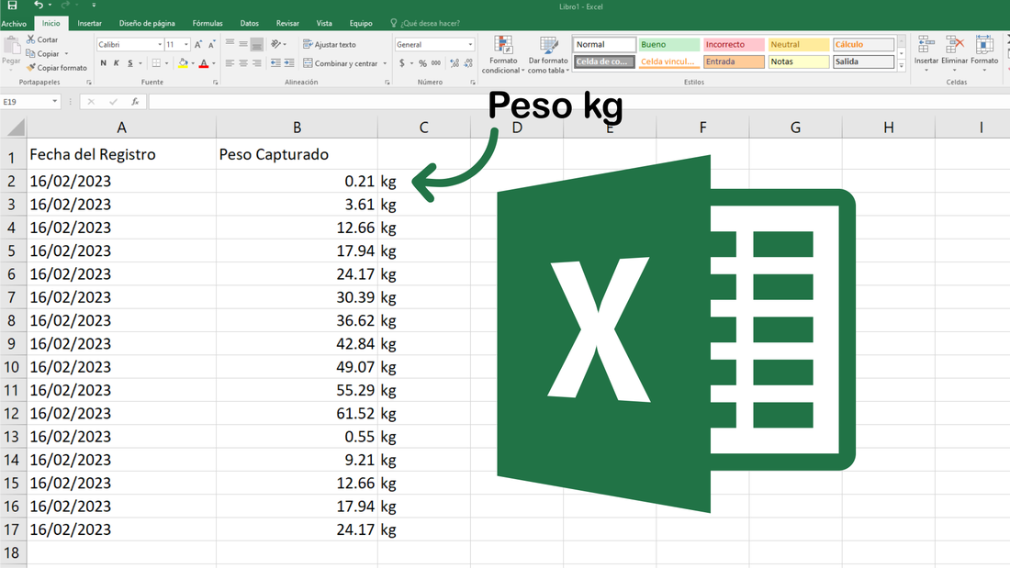Align text to bottom of cell

click(257, 44)
